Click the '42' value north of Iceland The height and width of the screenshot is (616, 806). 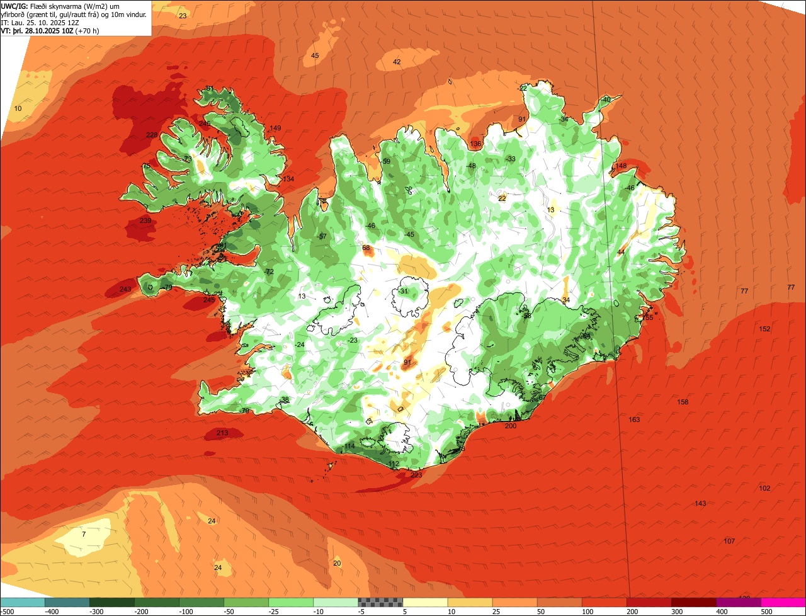tap(397, 62)
